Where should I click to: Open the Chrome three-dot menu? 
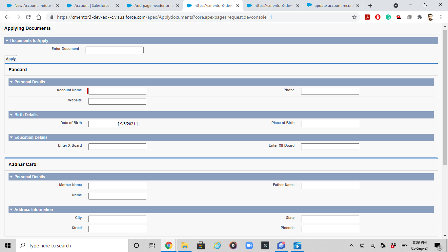[x=441, y=17]
